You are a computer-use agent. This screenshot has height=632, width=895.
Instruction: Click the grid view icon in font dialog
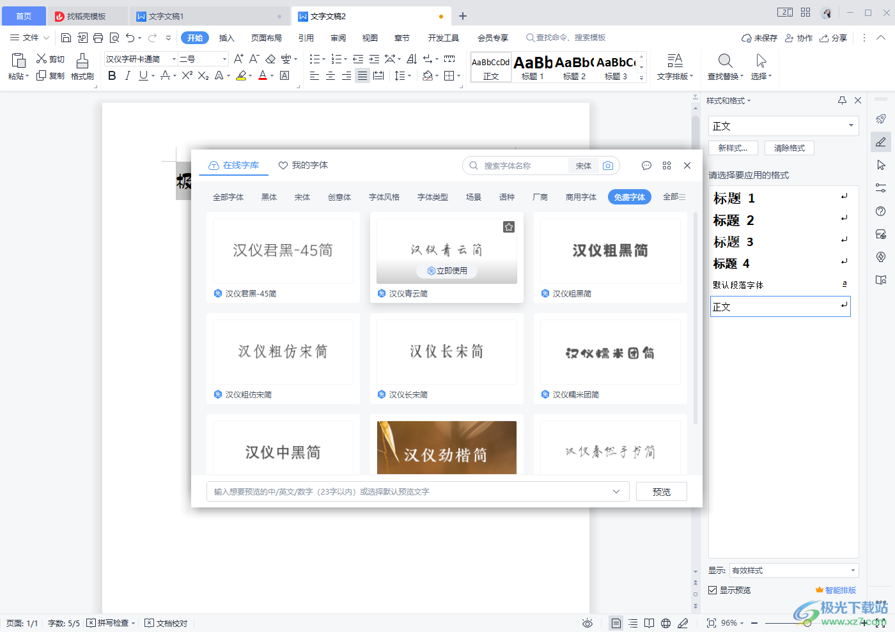(667, 166)
